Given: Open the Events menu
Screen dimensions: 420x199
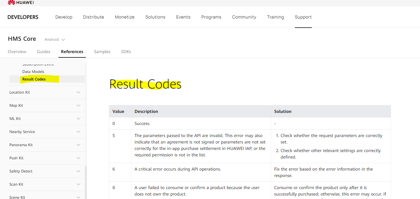Looking at the screenshot, I should click(x=183, y=17).
